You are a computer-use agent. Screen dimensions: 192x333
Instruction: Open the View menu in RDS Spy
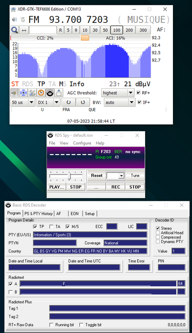64,143
